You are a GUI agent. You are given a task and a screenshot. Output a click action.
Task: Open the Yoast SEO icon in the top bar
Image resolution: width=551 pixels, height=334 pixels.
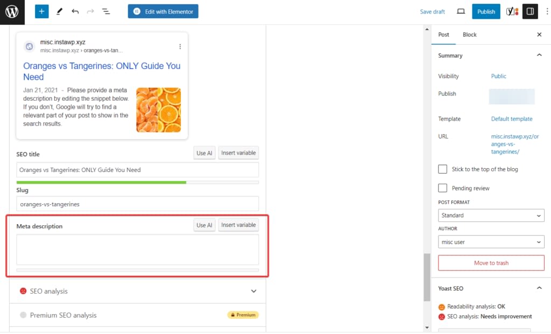[511, 11]
